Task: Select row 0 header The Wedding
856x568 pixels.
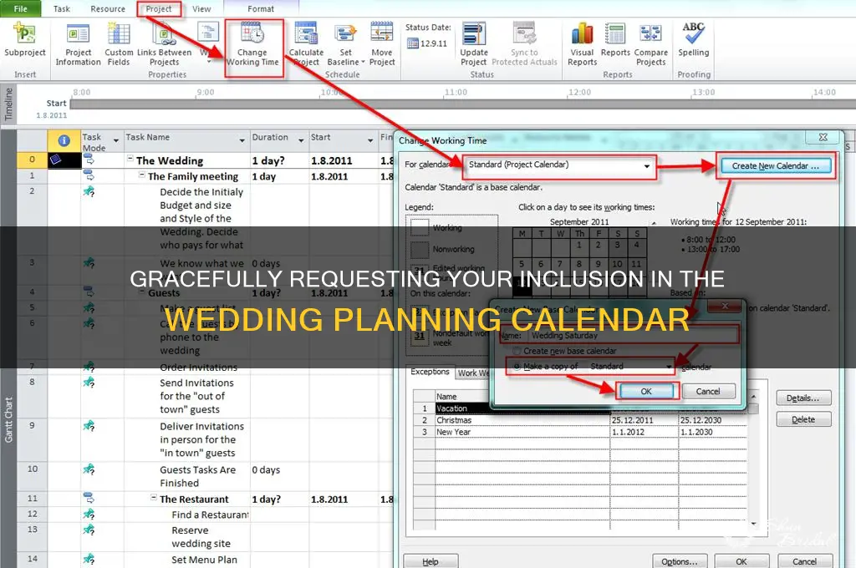Action: (33, 160)
